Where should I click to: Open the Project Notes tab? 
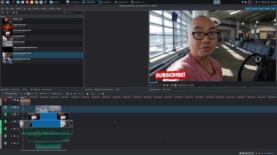[166, 90]
